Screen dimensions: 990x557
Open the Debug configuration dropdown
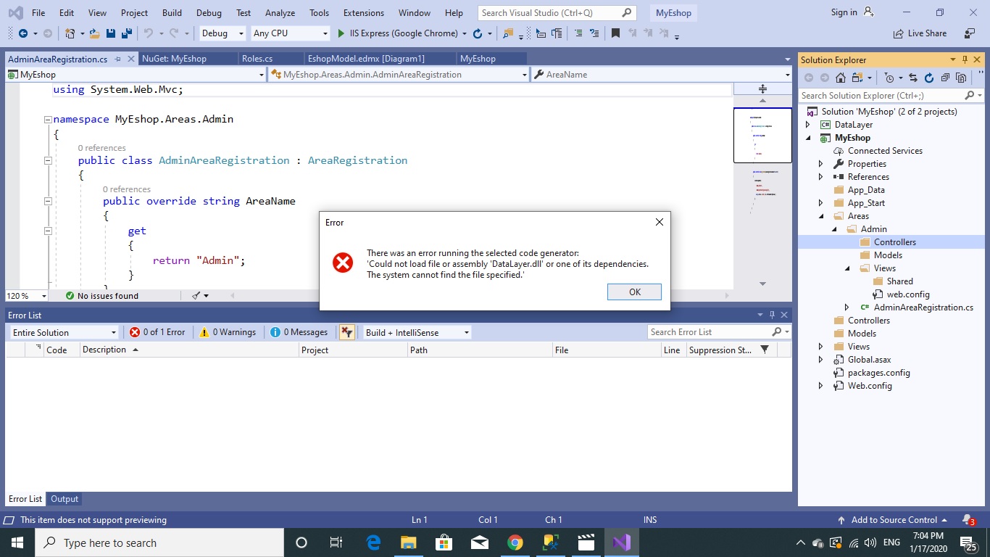click(222, 33)
